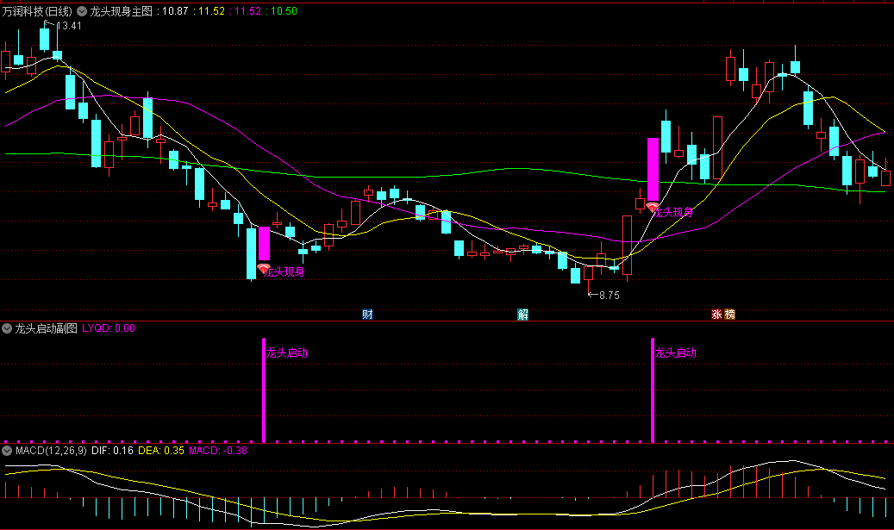Screen dimensions: 894x530
Task: Click the LYQD: 0.00 value
Action: [x=109, y=328]
